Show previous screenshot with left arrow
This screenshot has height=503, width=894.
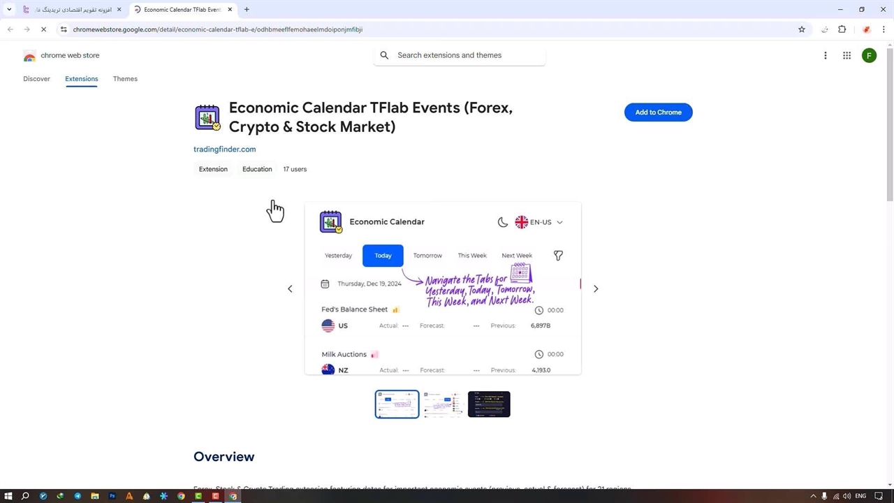point(290,289)
